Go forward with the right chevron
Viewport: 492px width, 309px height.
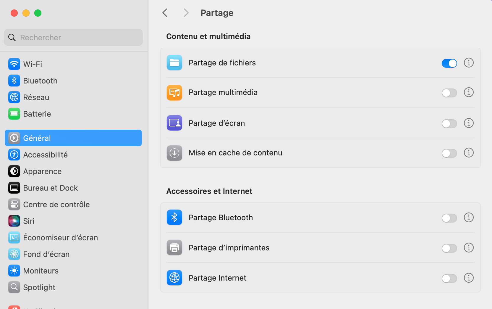tap(186, 13)
